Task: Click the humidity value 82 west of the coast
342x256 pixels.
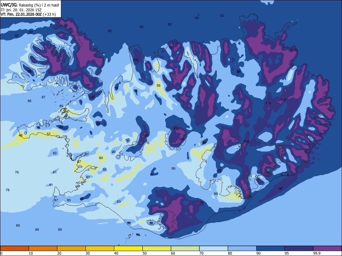Action: coord(55,153)
